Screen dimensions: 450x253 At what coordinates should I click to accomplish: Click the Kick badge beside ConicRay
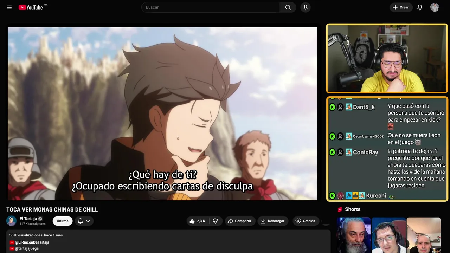tap(332, 152)
